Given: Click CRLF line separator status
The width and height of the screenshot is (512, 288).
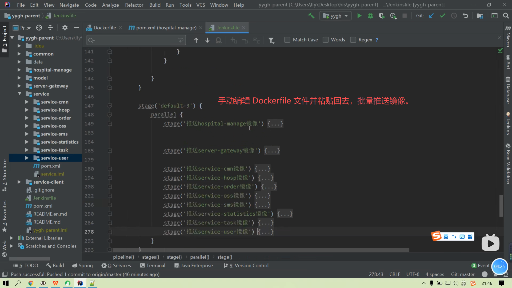Looking at the screenshot, I should [x=395, y=274].
